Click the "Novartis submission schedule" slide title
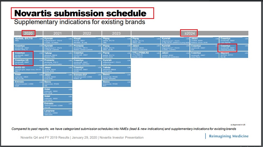 pyautogui.click(x=80, y=13)
